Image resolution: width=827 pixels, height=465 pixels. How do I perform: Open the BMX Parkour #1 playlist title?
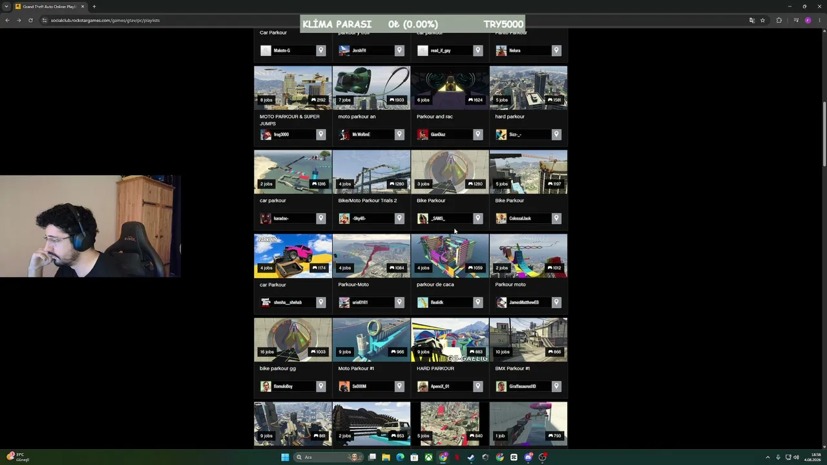click(512, 368)
